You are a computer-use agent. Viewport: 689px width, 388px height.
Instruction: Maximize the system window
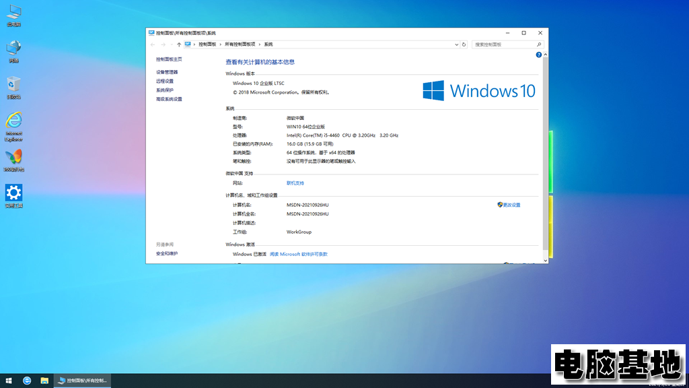coord(523,33)
